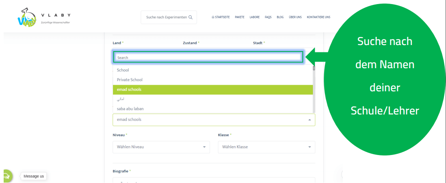Go to Startseite home link

pyautogui.click(x=221, y=17)
